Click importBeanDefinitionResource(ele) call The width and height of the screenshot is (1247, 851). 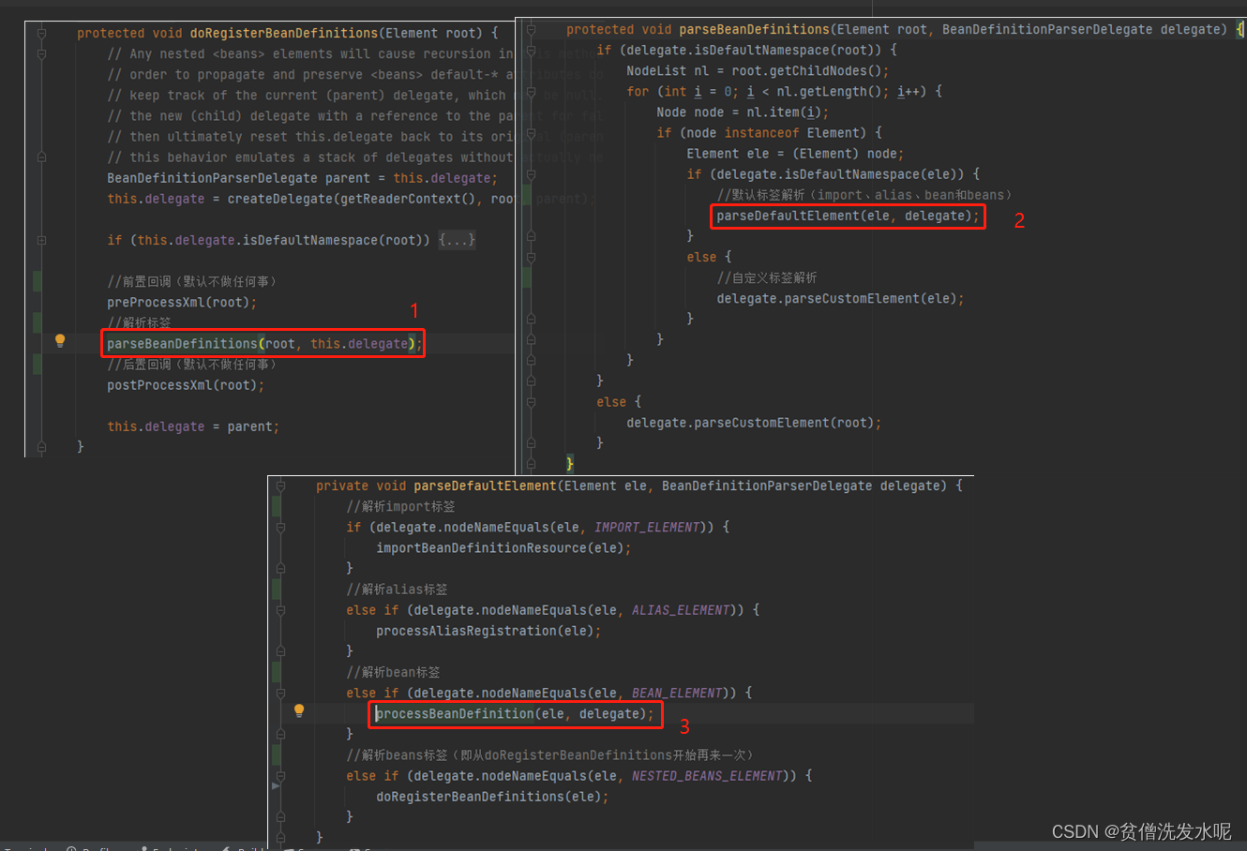point(503,548)
